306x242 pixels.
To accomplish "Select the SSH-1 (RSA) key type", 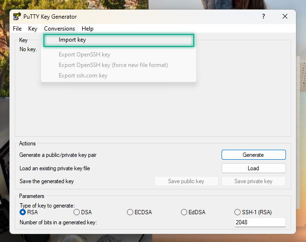I will tap(253, 212).
